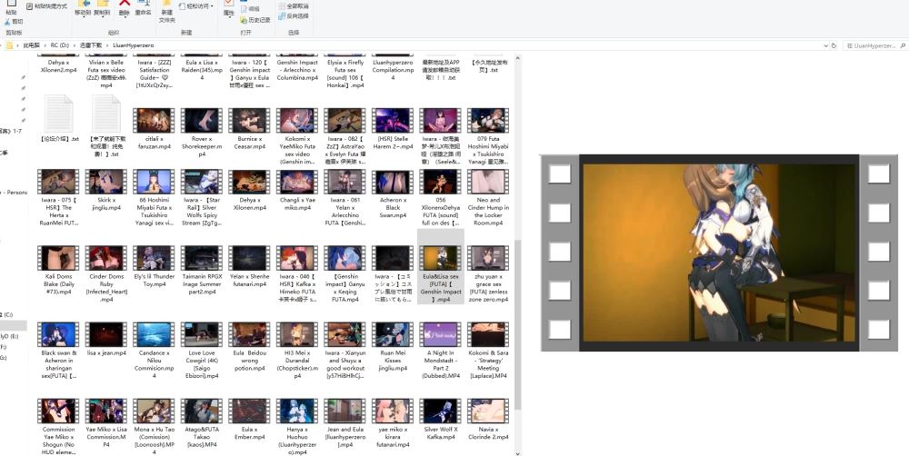909x456 pixels.
Task: Click Invert selection (反向选择) icon
Action: [282, 16]
